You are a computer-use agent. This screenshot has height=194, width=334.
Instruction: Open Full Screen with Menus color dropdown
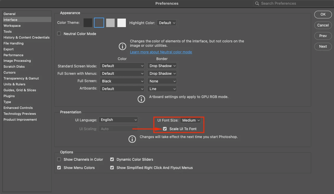coord(122,73)
